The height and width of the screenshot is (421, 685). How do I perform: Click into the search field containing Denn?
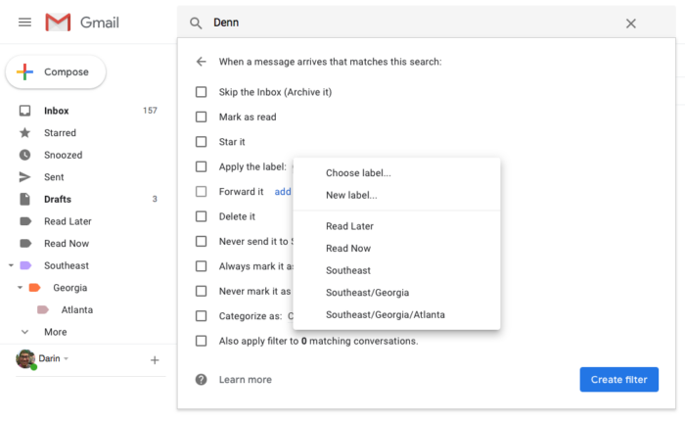pos(411,23)
